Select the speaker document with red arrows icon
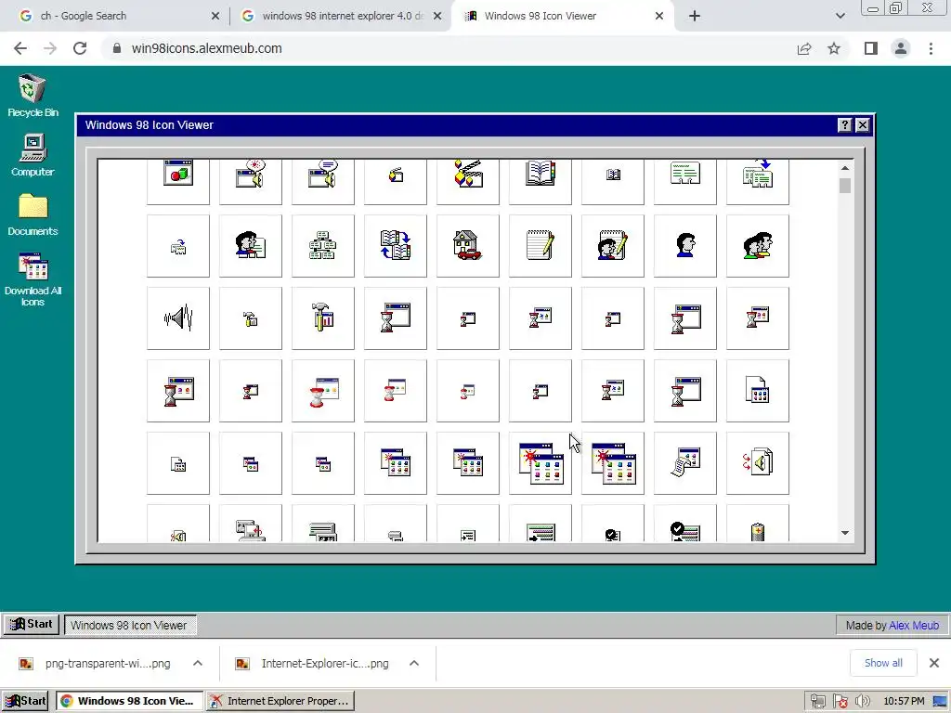 pyautogui.click(x=758, y=462)
